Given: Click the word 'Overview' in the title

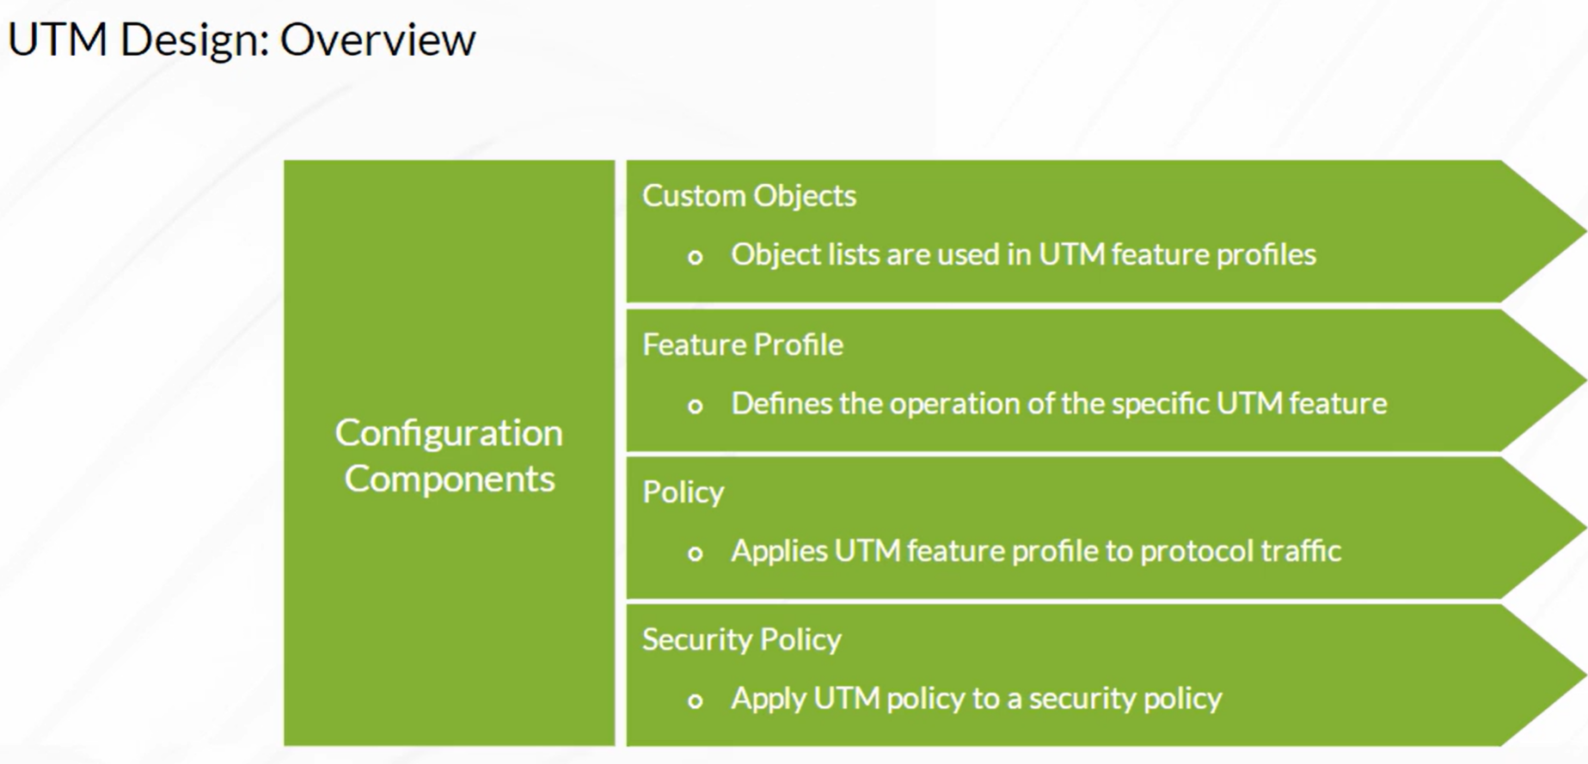Looking at the screenshot, I should tap(377, 40).
